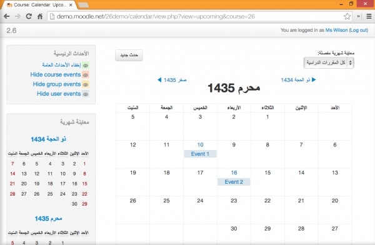Click the الأحداث الرئيسية block heading
Image resolution: width=375 pixels, height=245 pixels.
(x=71, y=53)
